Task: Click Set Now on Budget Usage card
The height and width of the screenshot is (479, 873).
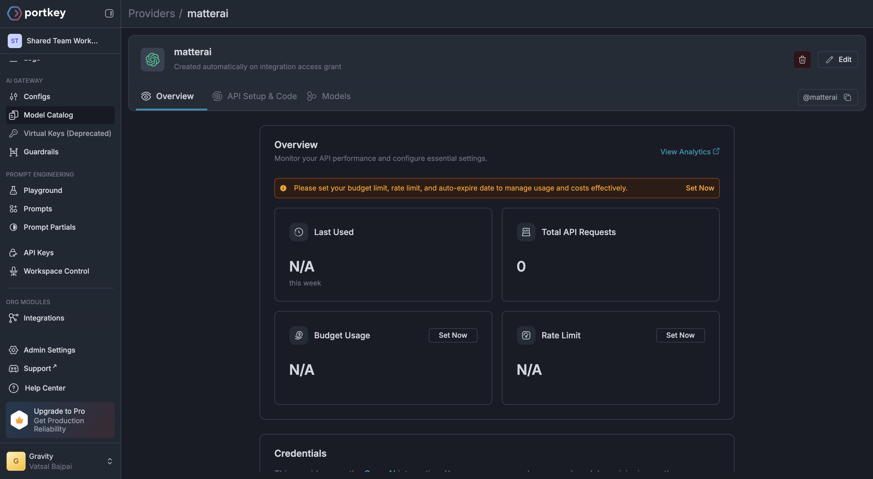Action: tap(453, 335)
